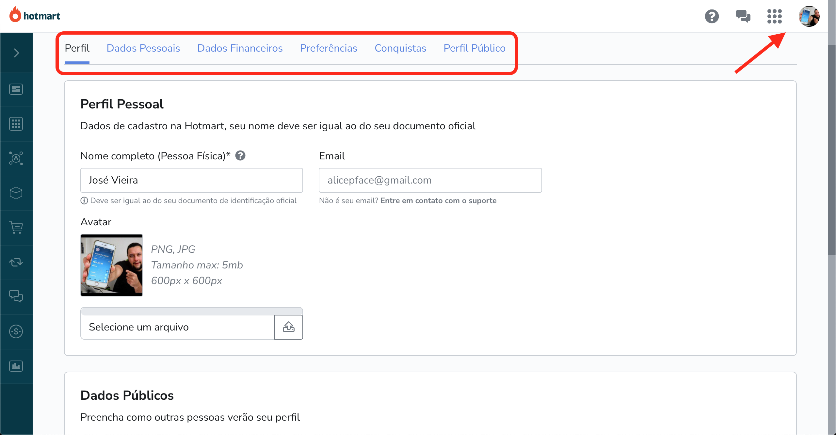
Task: Click 'Preencha como outras pessoas verão seu perfil'
Action: coord(190,417)
